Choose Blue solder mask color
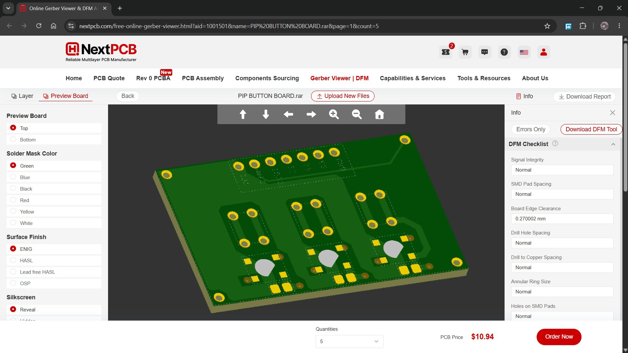Screen dimensions: 628x353 (54, 177)
